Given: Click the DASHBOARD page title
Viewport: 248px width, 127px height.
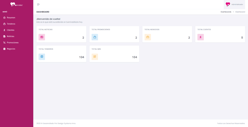Looking at the screenshot, I should pyautogui.click(x=43, y=12).
